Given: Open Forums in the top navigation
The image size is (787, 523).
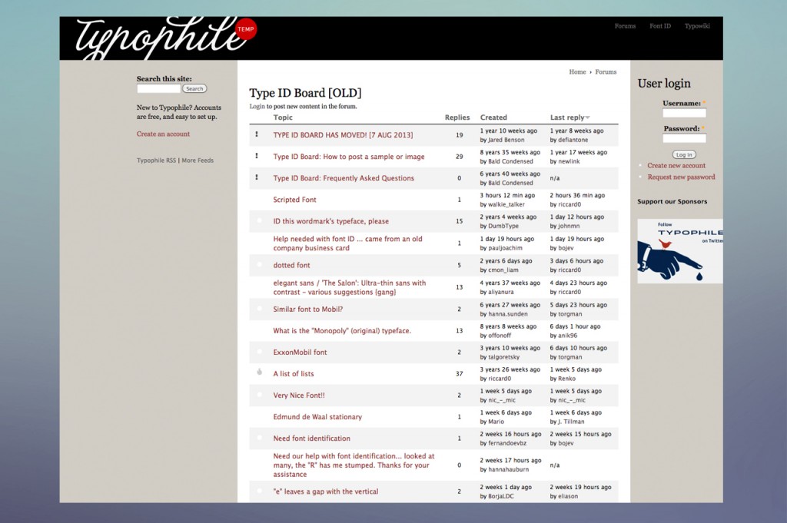Looking at the screenshot, I should (x=625, y=26).
